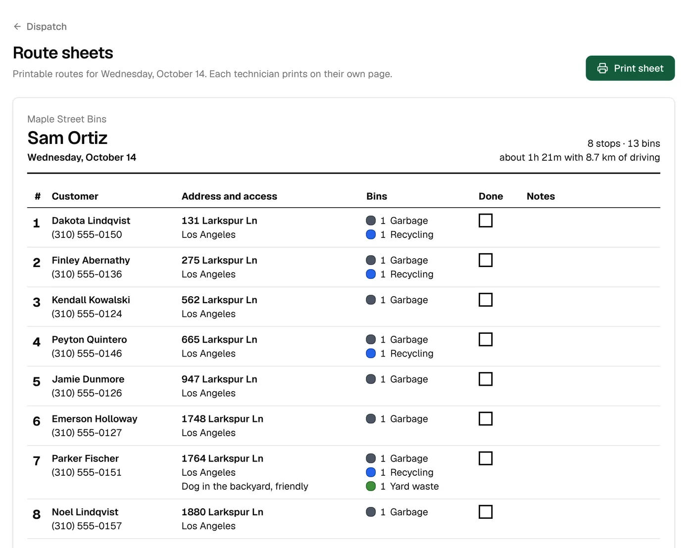Mark Dakota Lindqvist's stop as done
Viewport: 693px width, 548px height.
click(486, 221)
